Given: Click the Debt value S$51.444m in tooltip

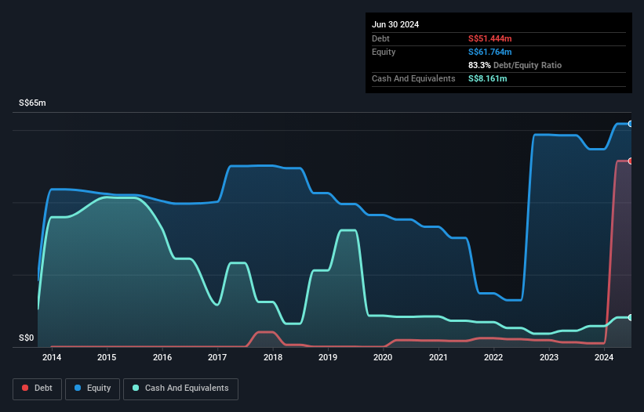Looking at the screenshot, I should 490,38.
